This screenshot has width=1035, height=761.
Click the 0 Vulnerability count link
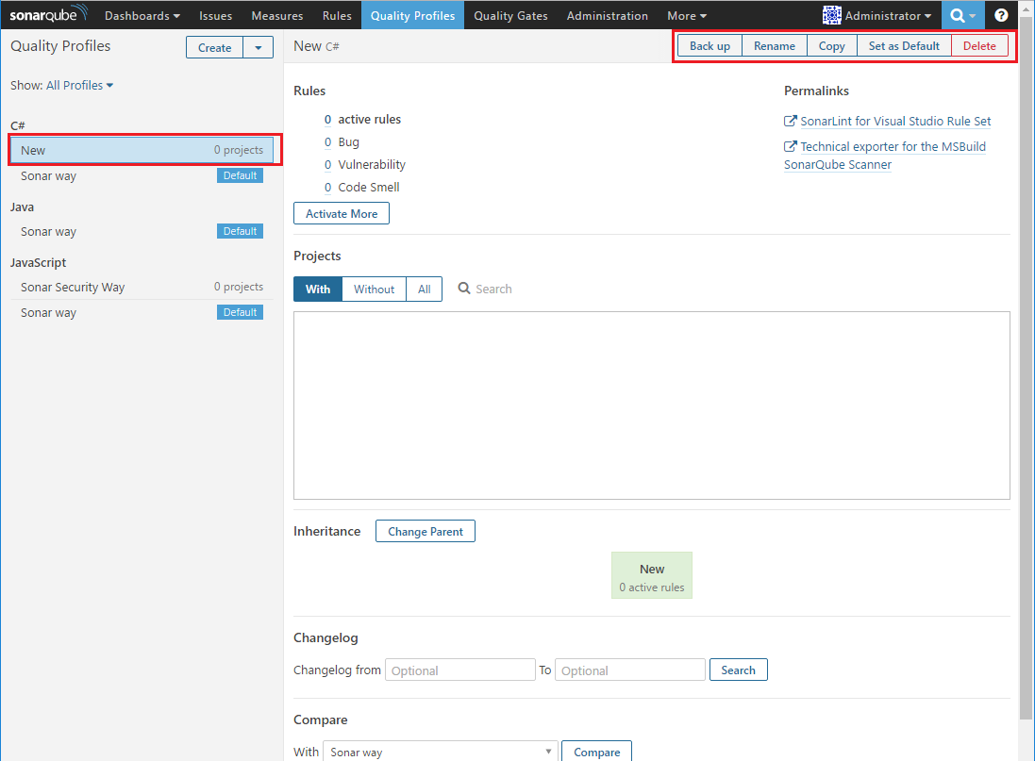click(327, 164)
